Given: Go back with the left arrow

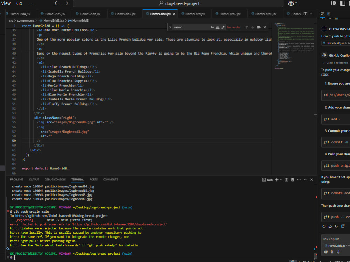Looking at the screenshot, I should click(x=57, y=3).
